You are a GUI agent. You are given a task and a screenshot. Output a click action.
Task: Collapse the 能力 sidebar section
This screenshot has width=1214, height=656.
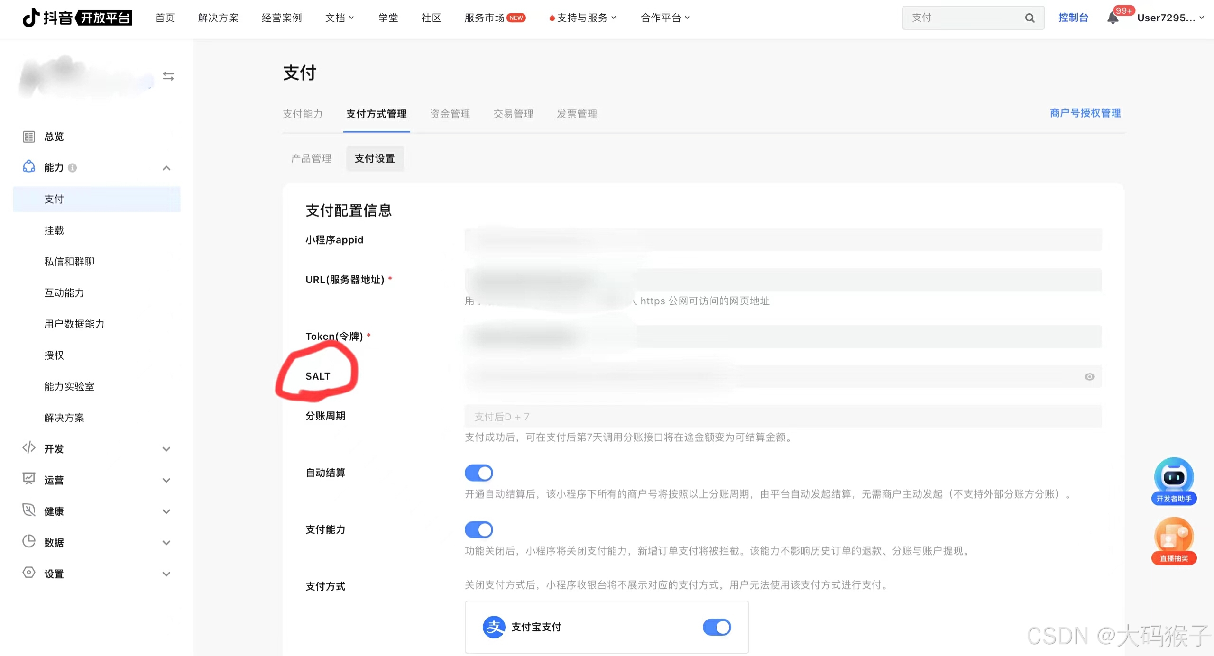pyautogui.click(x=166, y=168)
